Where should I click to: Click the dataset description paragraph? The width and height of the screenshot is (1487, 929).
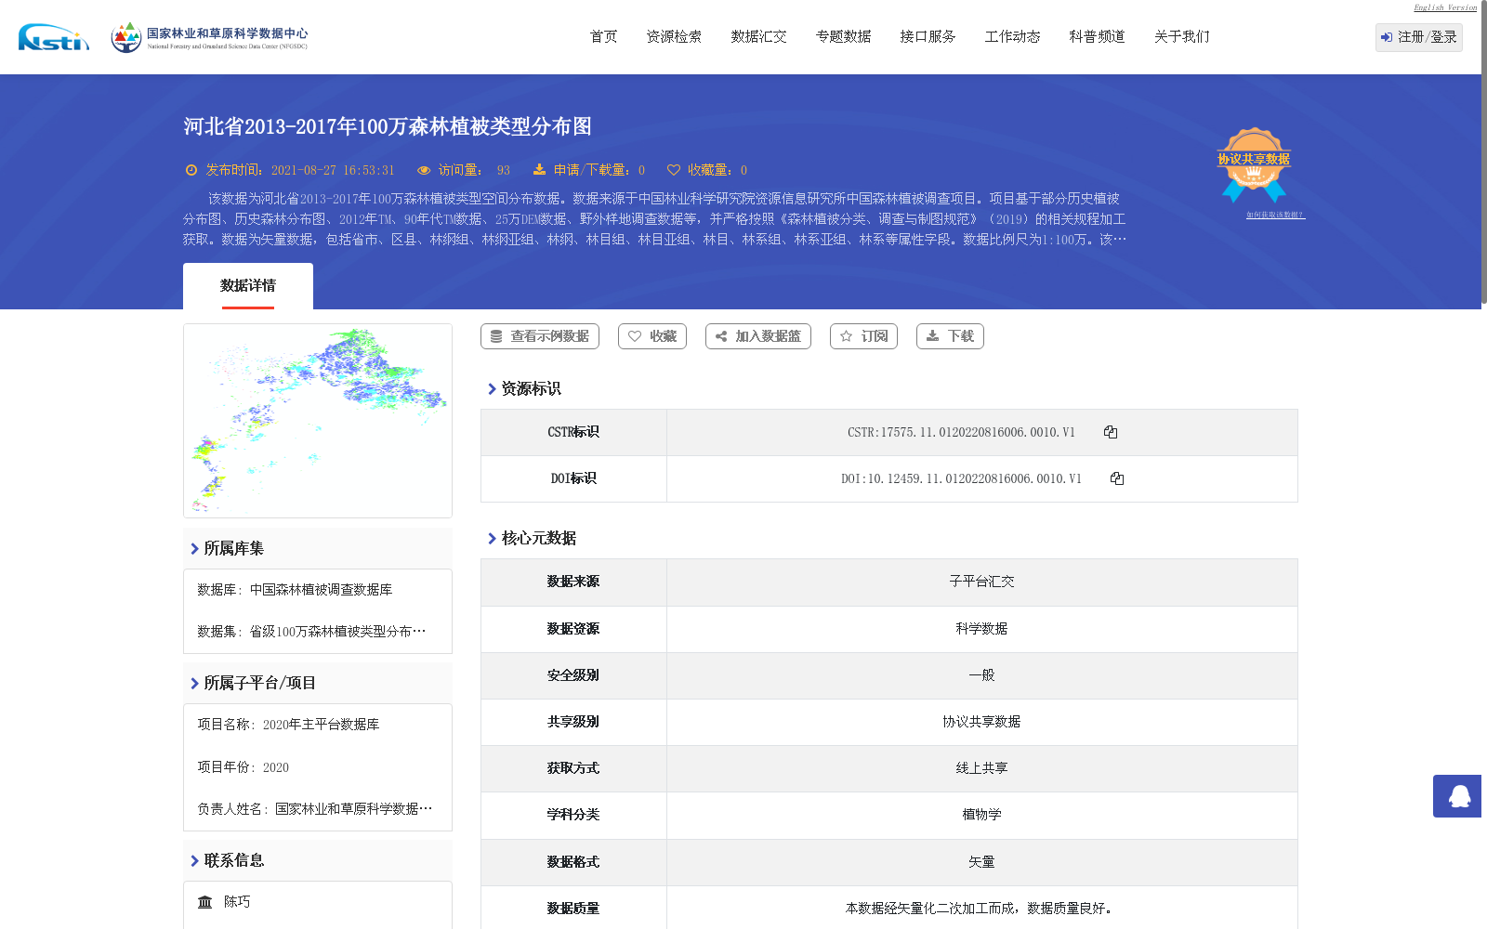click(x=654, y=219)
